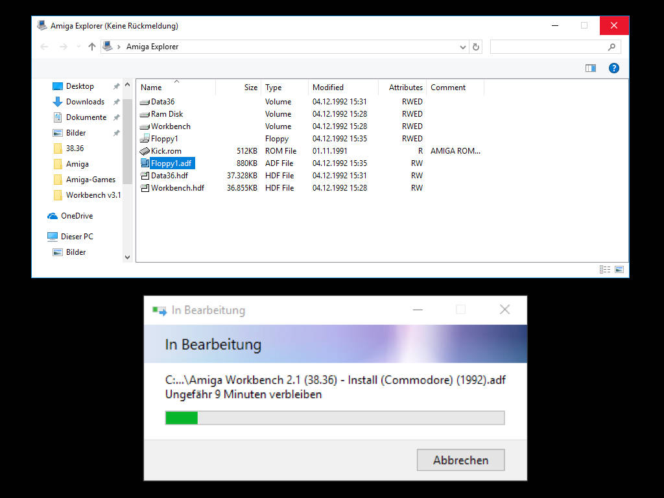Toggle the preview pane icon
Image resolution: width=664 pixels, height=498 pixels.
tap(590, 68)
